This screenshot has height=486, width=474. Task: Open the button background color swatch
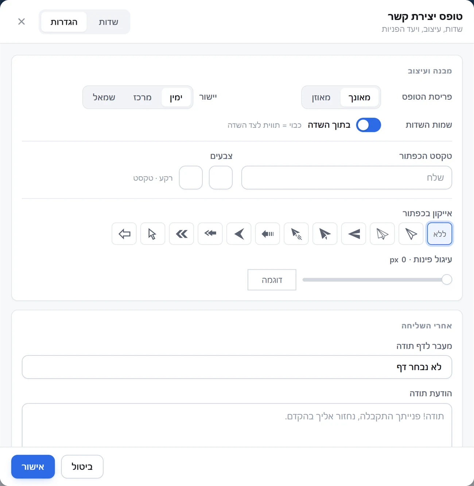221,177
